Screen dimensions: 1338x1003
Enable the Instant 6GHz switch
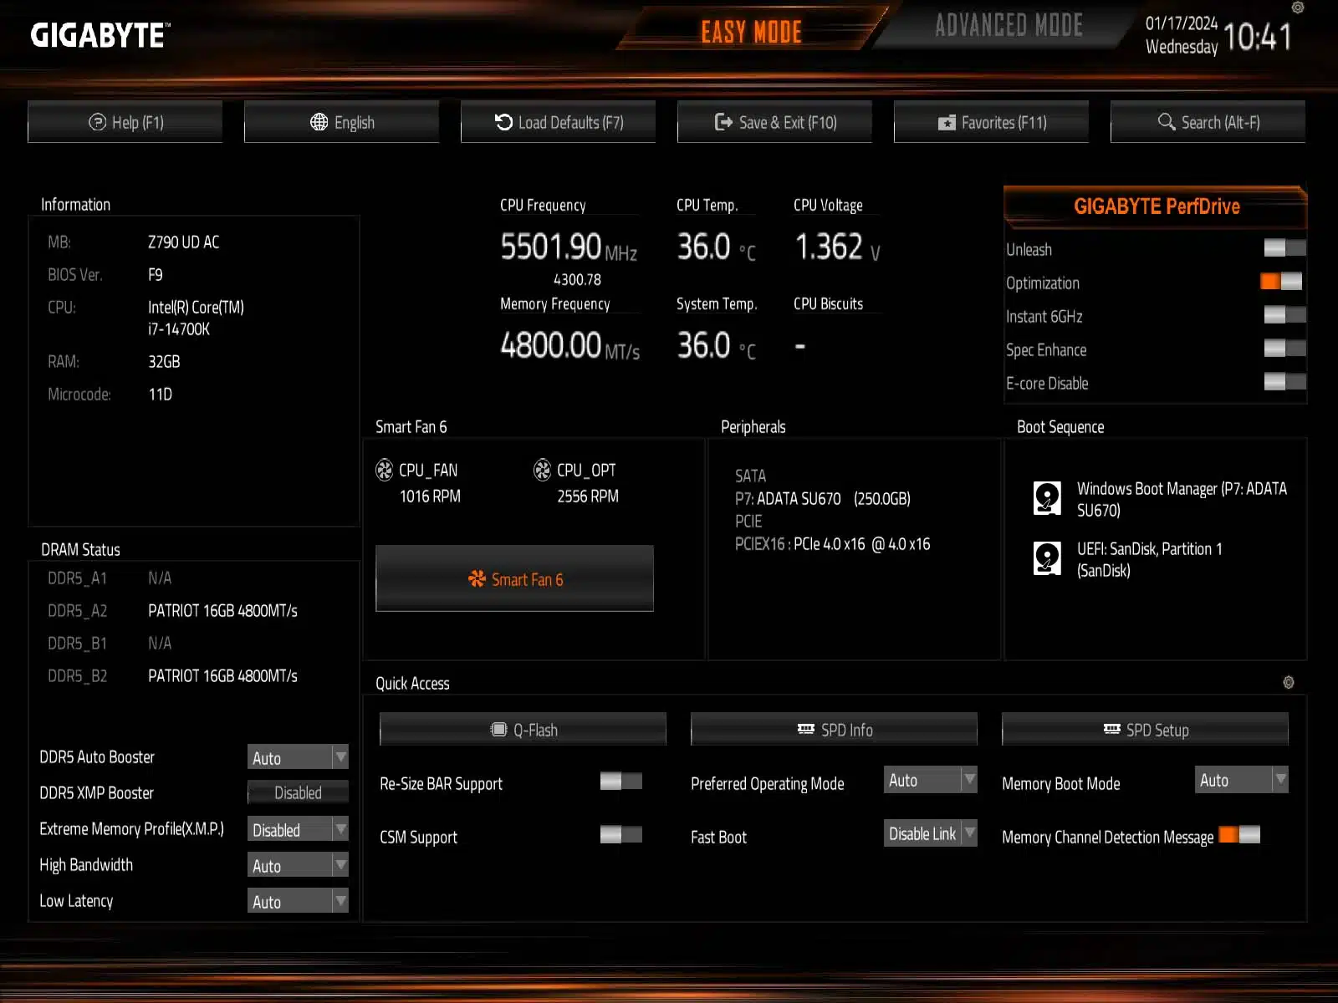point(1284,314)
